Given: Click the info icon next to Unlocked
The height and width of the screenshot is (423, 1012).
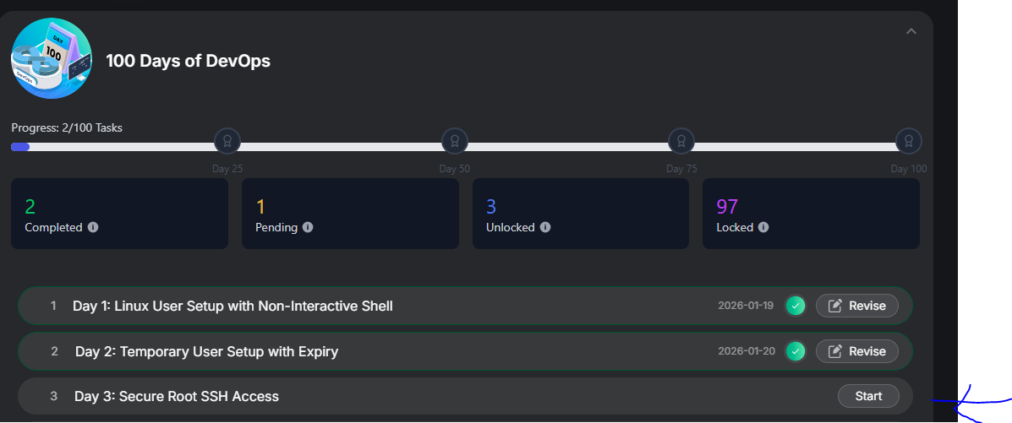Looking at the screenshot, I should coord(545,227).
